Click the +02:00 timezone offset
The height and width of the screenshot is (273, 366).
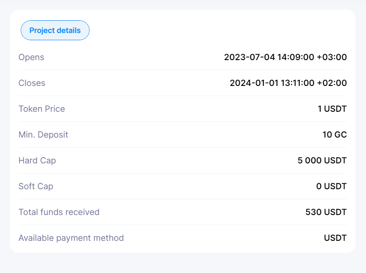[332, 83]
